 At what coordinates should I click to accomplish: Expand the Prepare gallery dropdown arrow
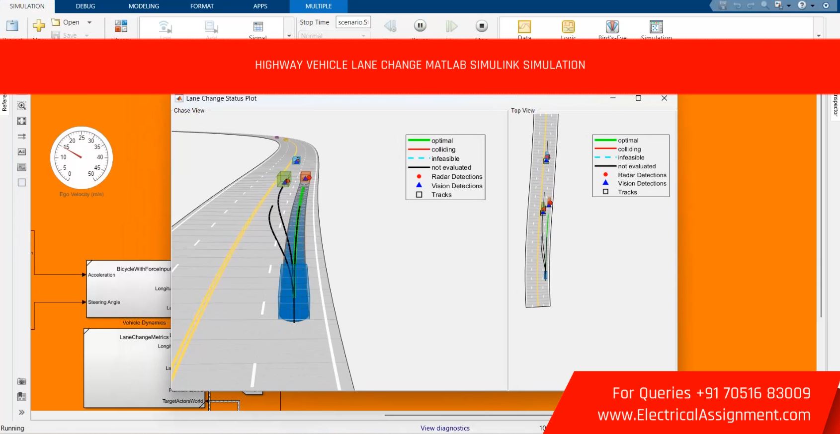pos(289,36)
